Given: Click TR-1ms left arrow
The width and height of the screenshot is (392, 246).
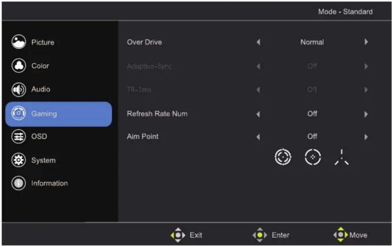Looking at the screenshot, I should [258, 90].
